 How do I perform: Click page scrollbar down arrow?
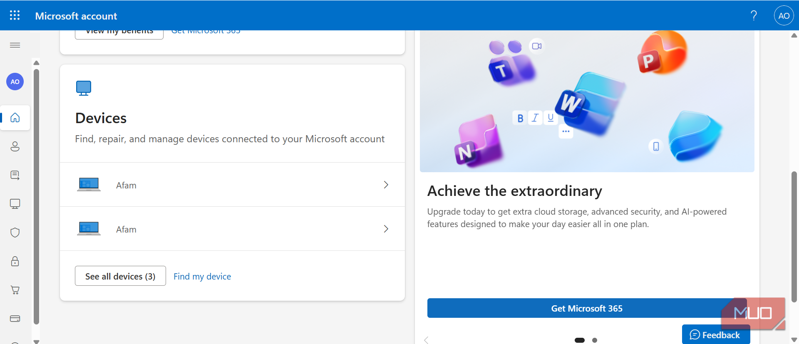(x=794, y=340)
